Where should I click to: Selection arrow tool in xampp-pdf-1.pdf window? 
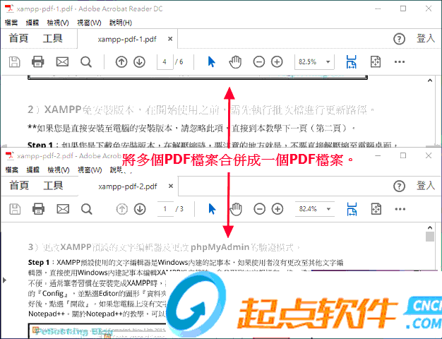point(211,61)
